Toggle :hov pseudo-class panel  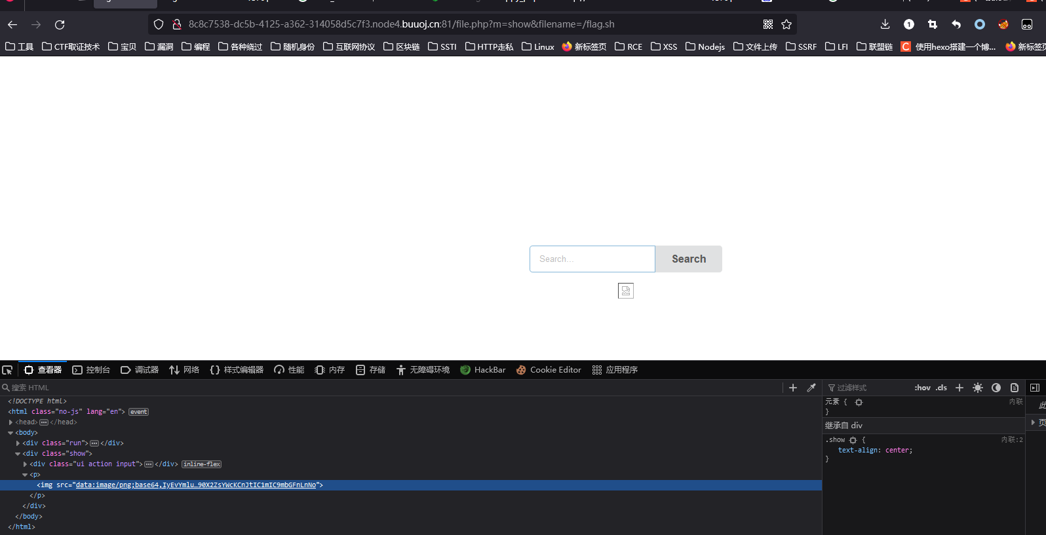pos(922,388)
